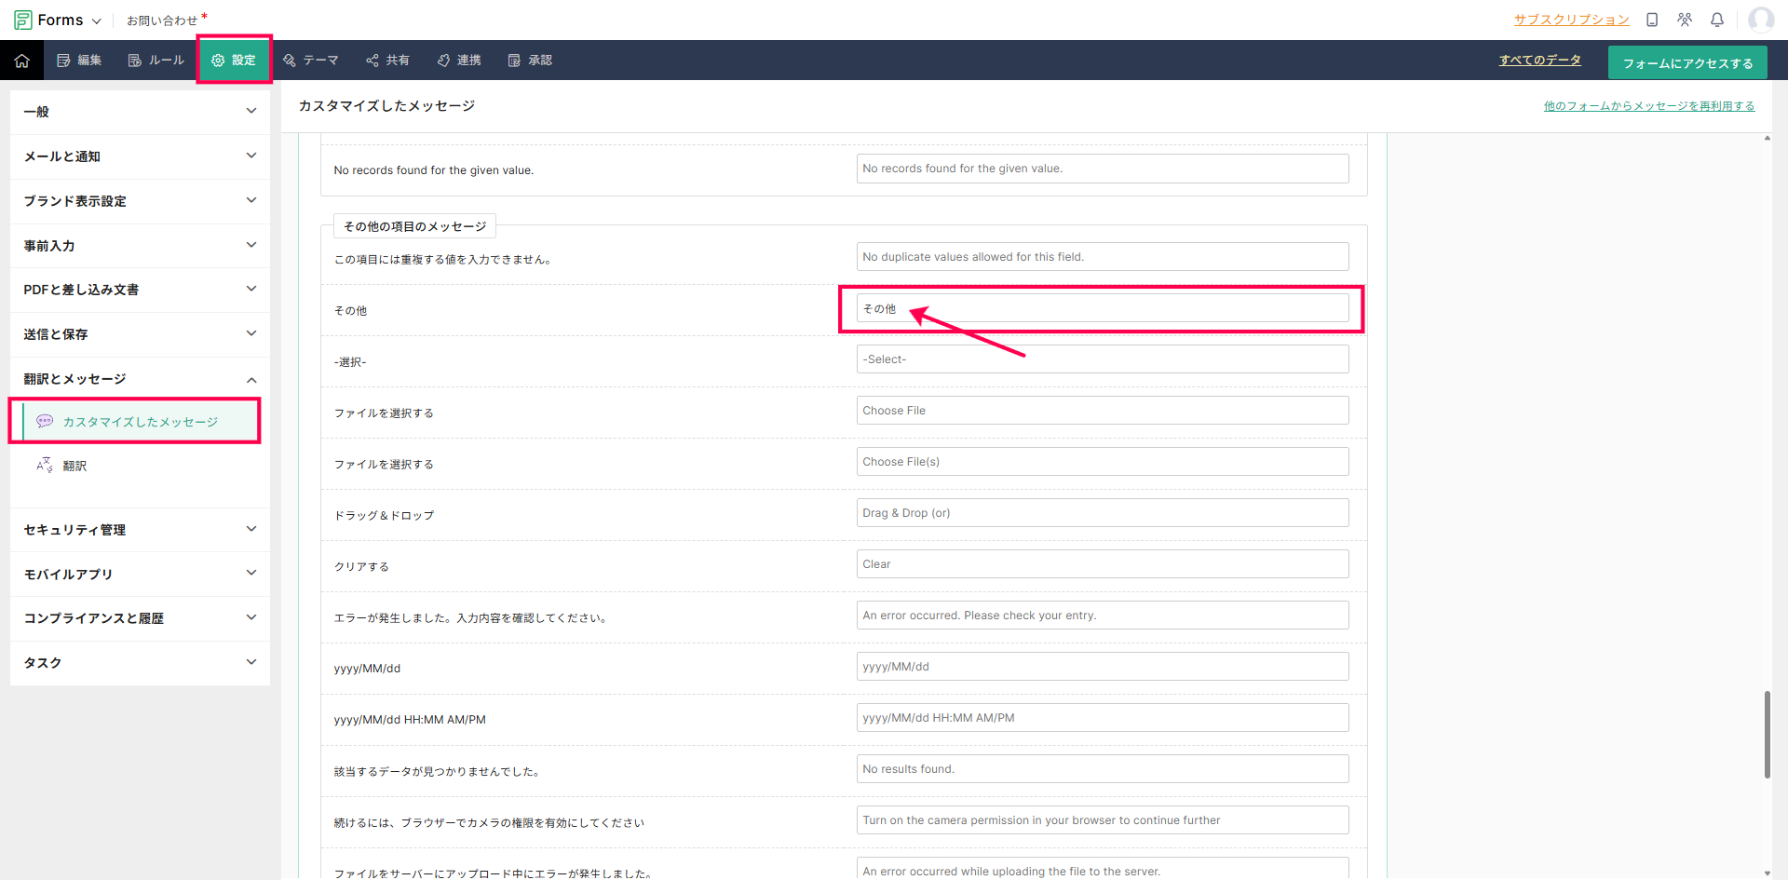Expand the セキュリティ管理 section
This screenshot has height=880, width=1788.
[x=140, y=530]
